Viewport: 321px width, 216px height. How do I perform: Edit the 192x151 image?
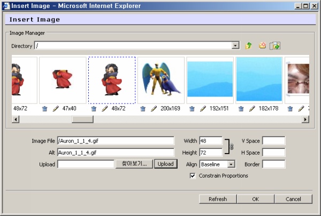coord(203,109)
